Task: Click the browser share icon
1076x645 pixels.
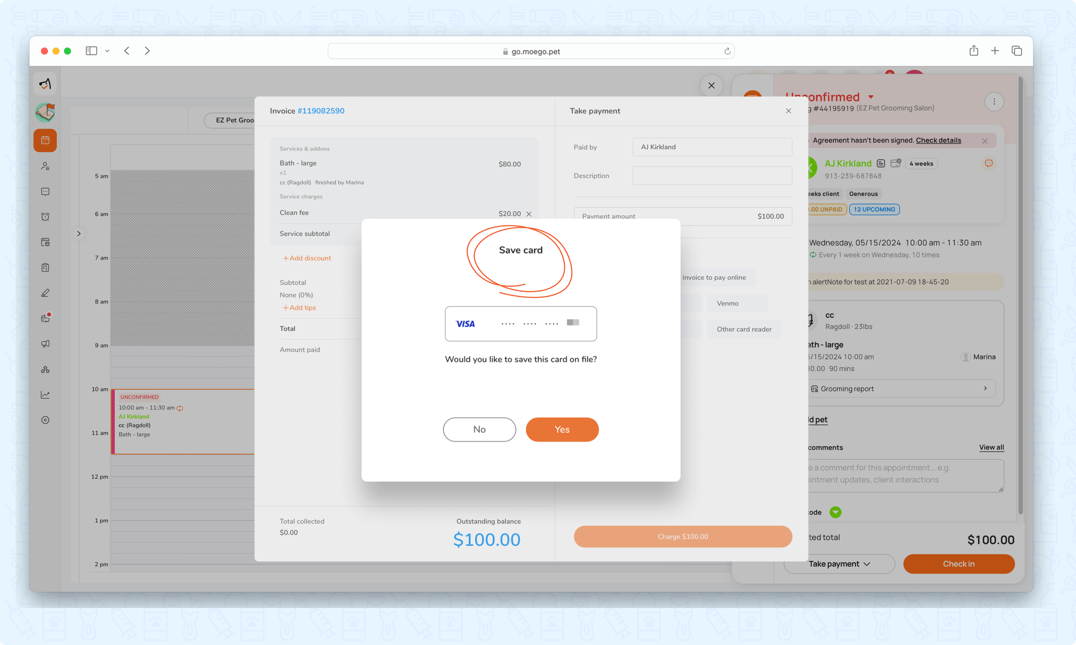Action: (973, 51)
